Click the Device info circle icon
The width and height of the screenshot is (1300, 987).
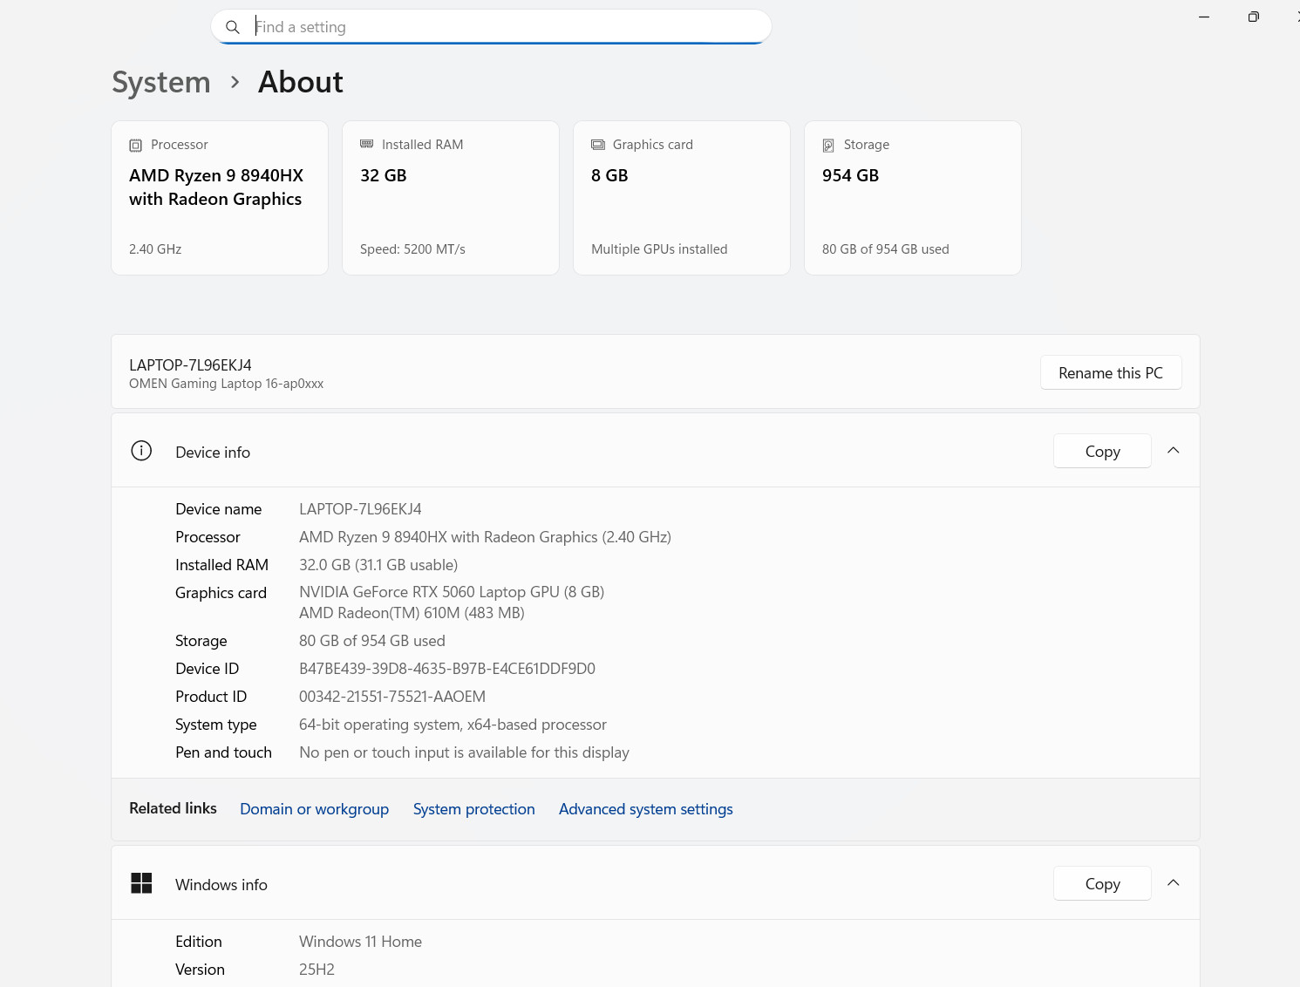141,451
